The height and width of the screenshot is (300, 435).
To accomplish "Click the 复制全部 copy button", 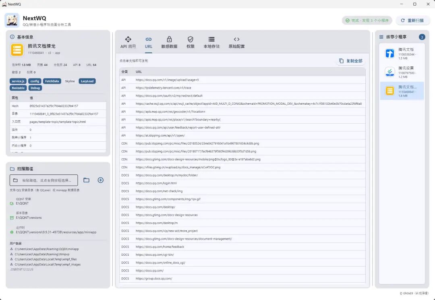I will pyautogui.click(x=351, y=61).
